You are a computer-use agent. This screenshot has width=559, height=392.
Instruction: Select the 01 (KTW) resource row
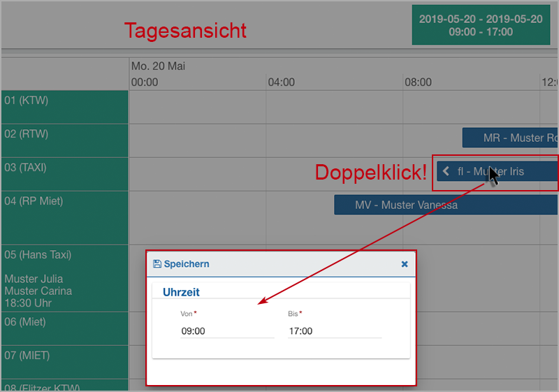tap(64, 107)
